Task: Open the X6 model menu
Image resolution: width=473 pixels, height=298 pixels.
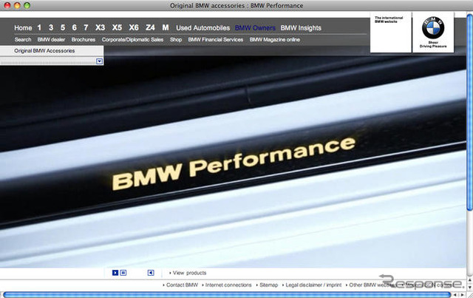Action: click(134, 28)
